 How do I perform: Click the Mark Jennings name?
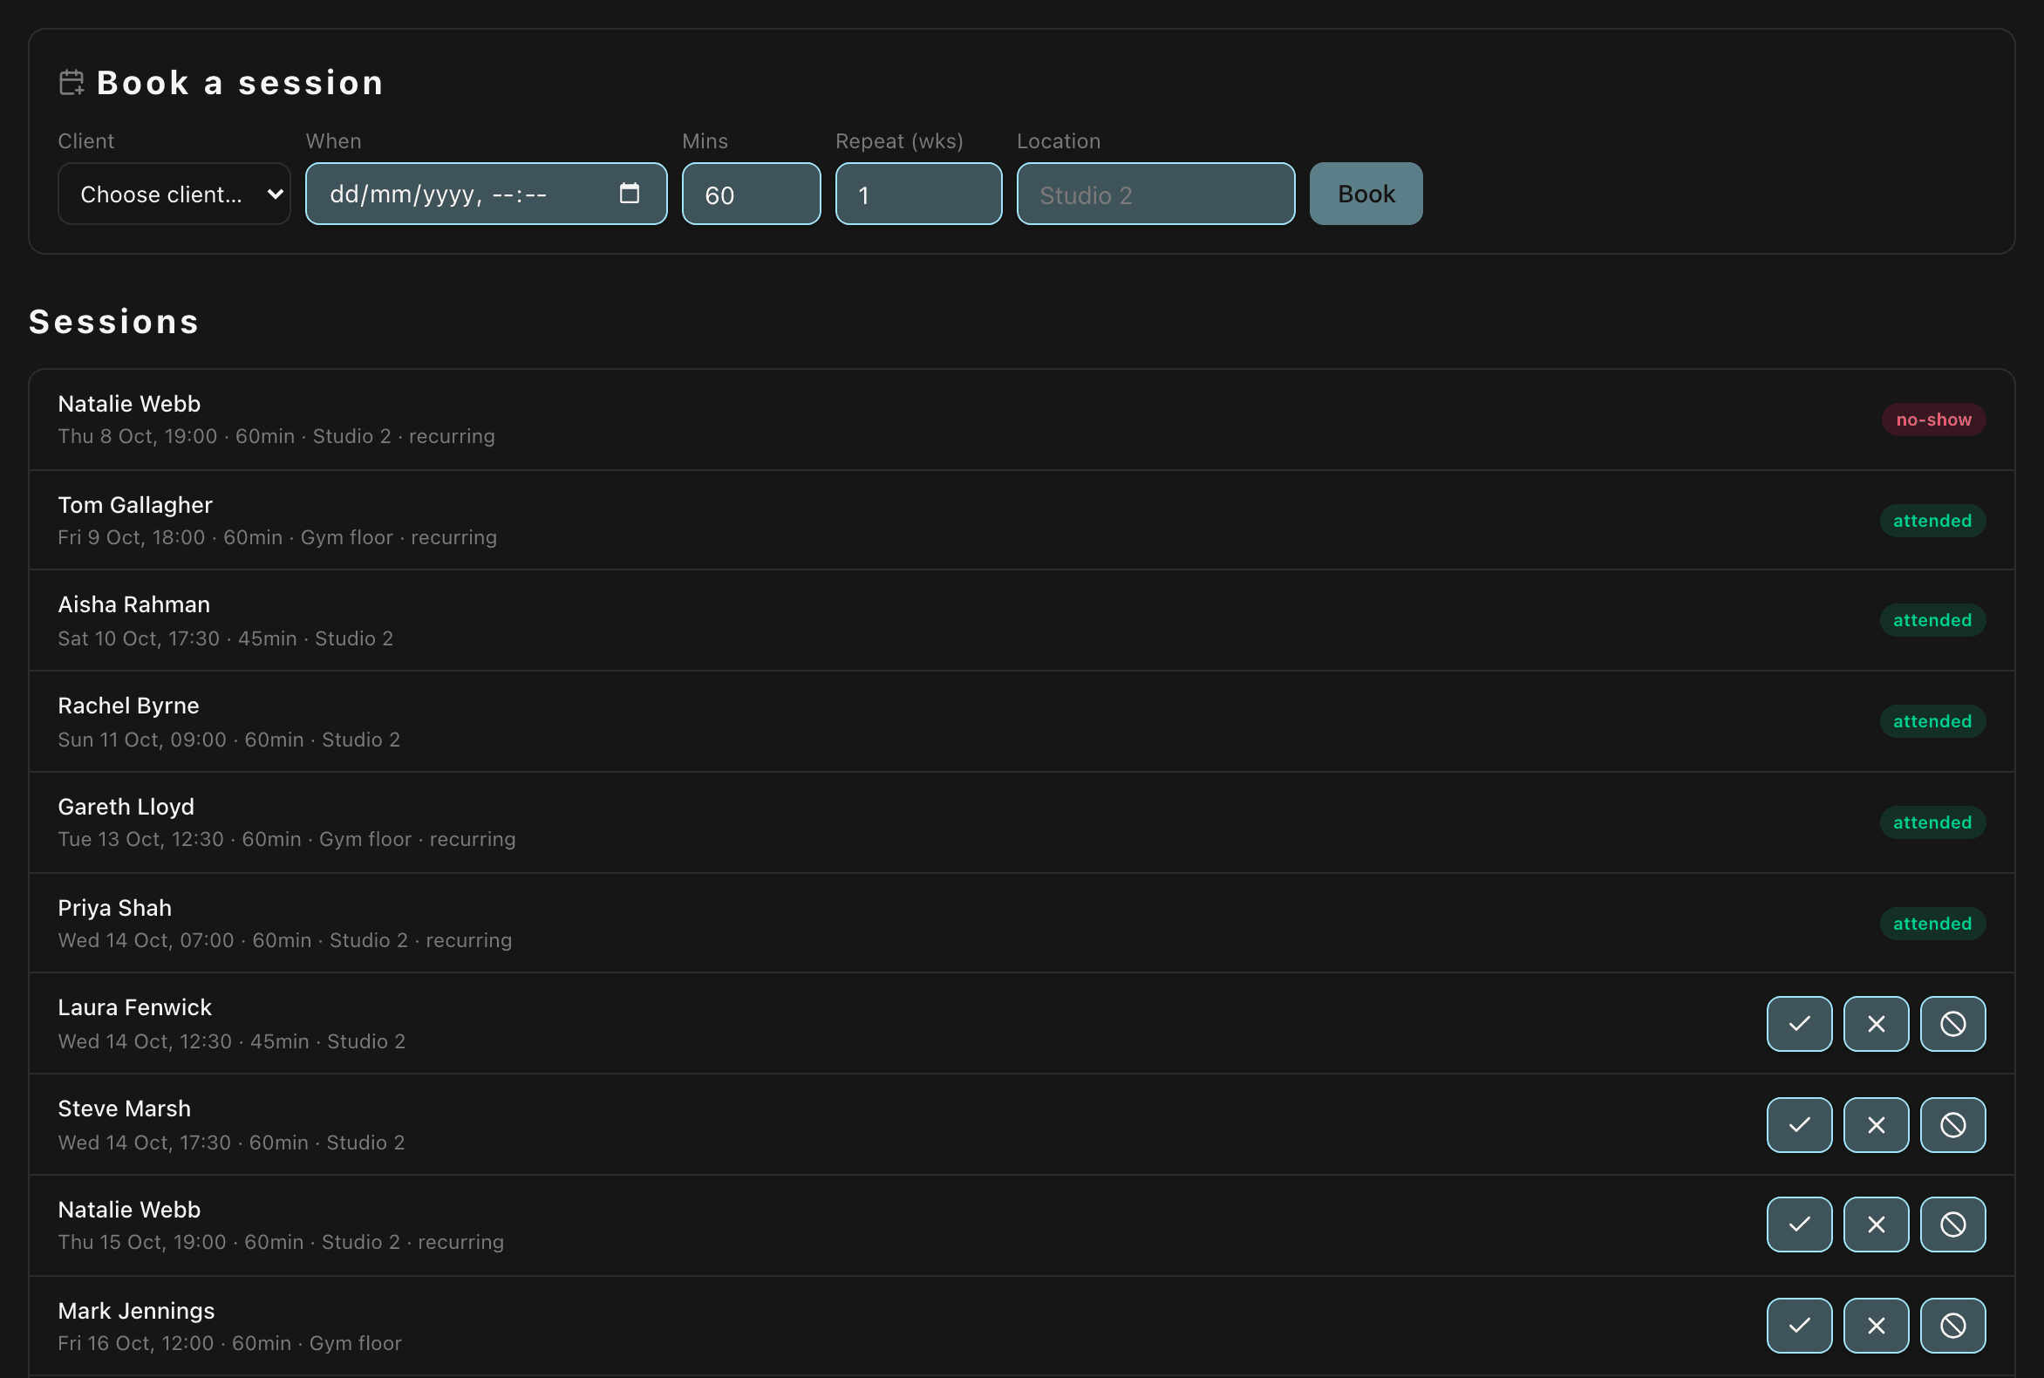click(x=136, y=1310)
